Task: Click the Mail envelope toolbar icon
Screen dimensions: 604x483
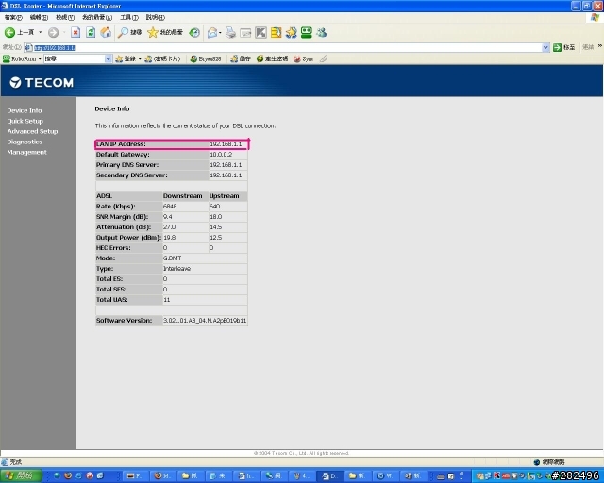Action: click(x=212, y=33)
